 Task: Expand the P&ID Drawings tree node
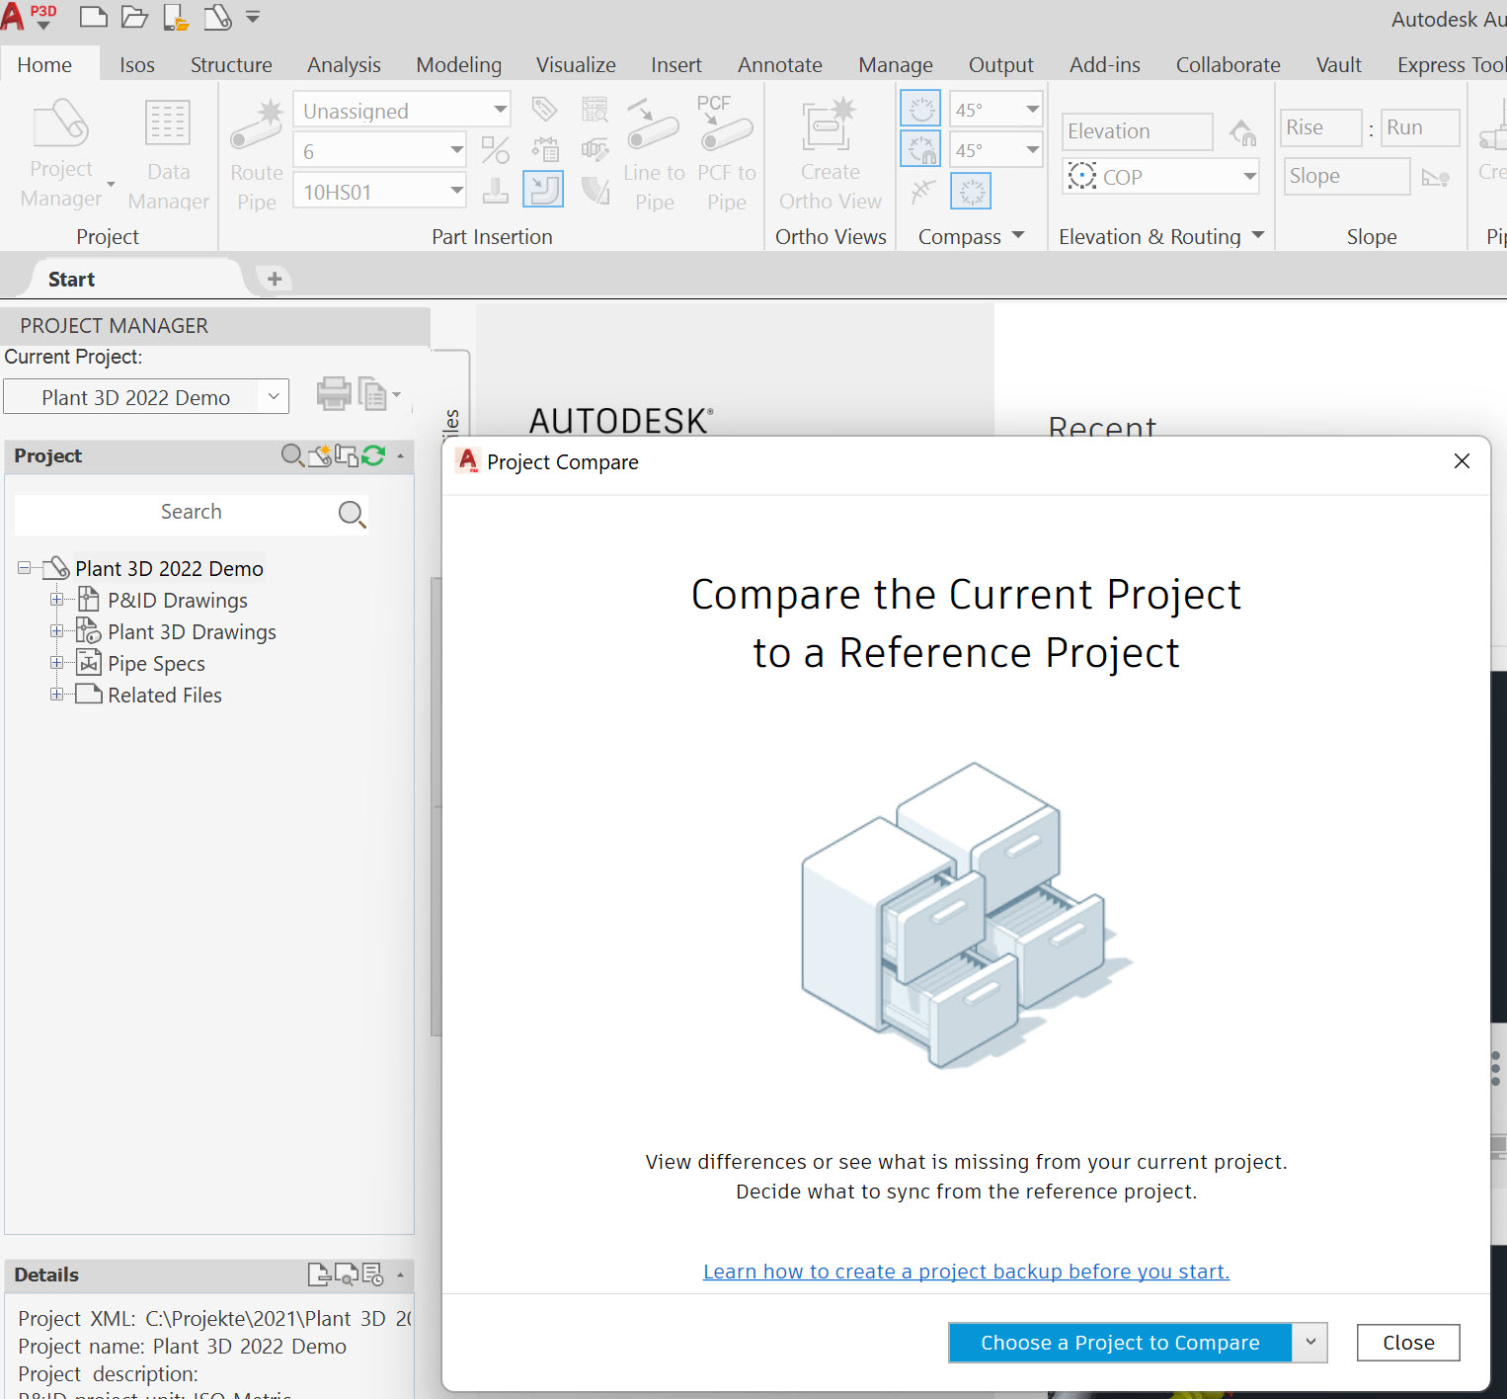[57, 600]
